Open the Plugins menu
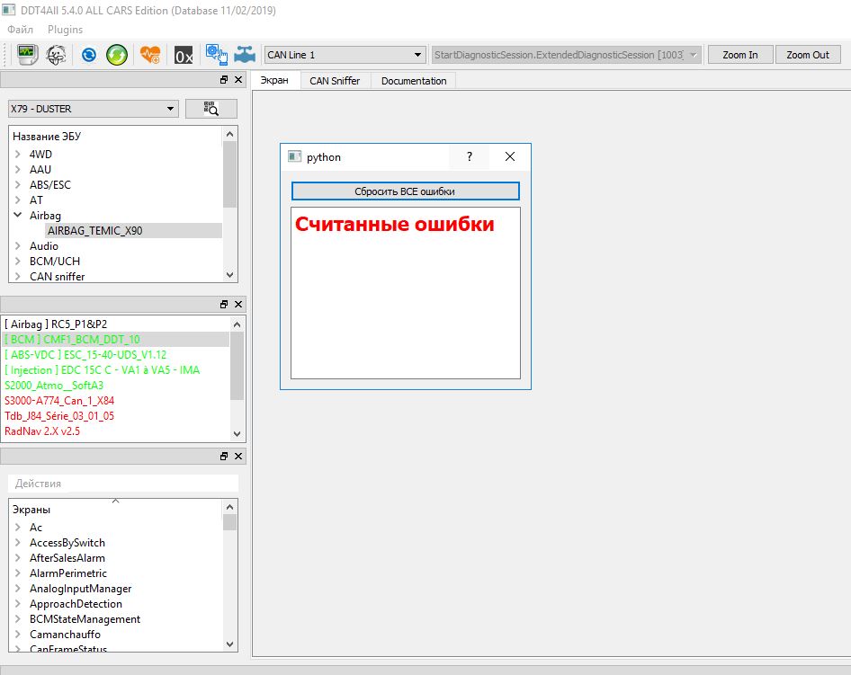 65,30
